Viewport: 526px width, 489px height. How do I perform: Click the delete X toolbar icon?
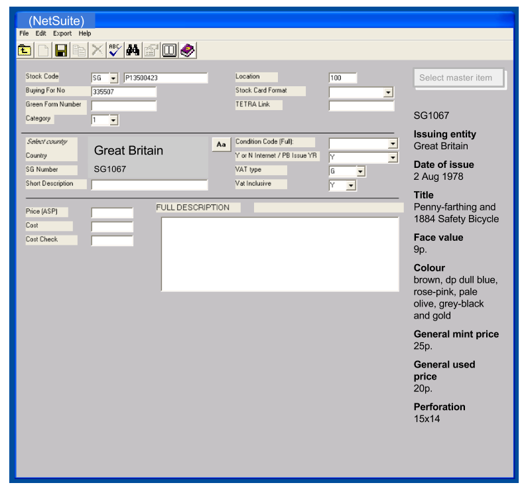(98, 50)
